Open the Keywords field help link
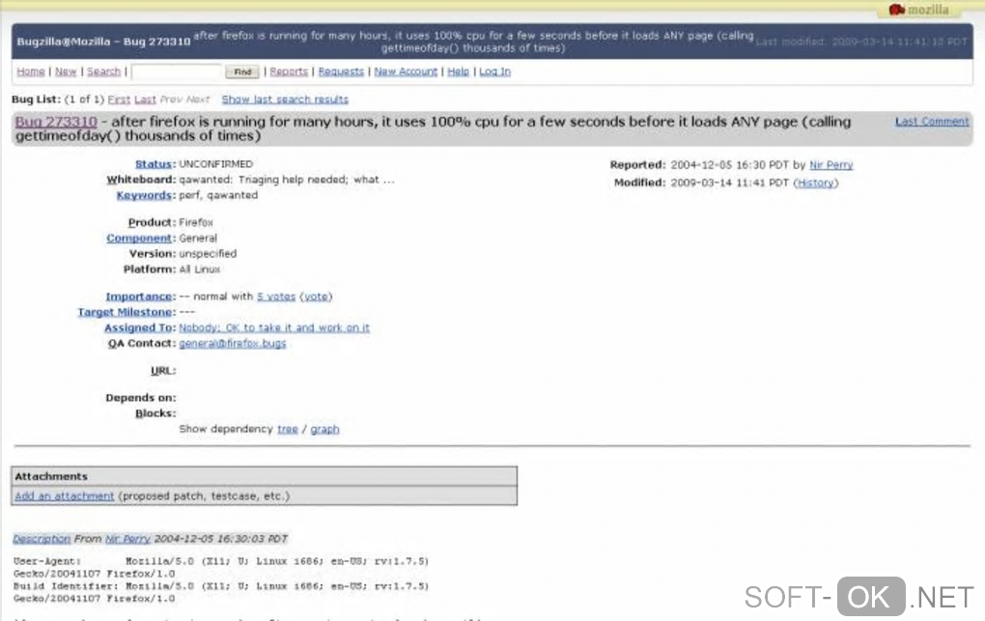 (145, 195)
